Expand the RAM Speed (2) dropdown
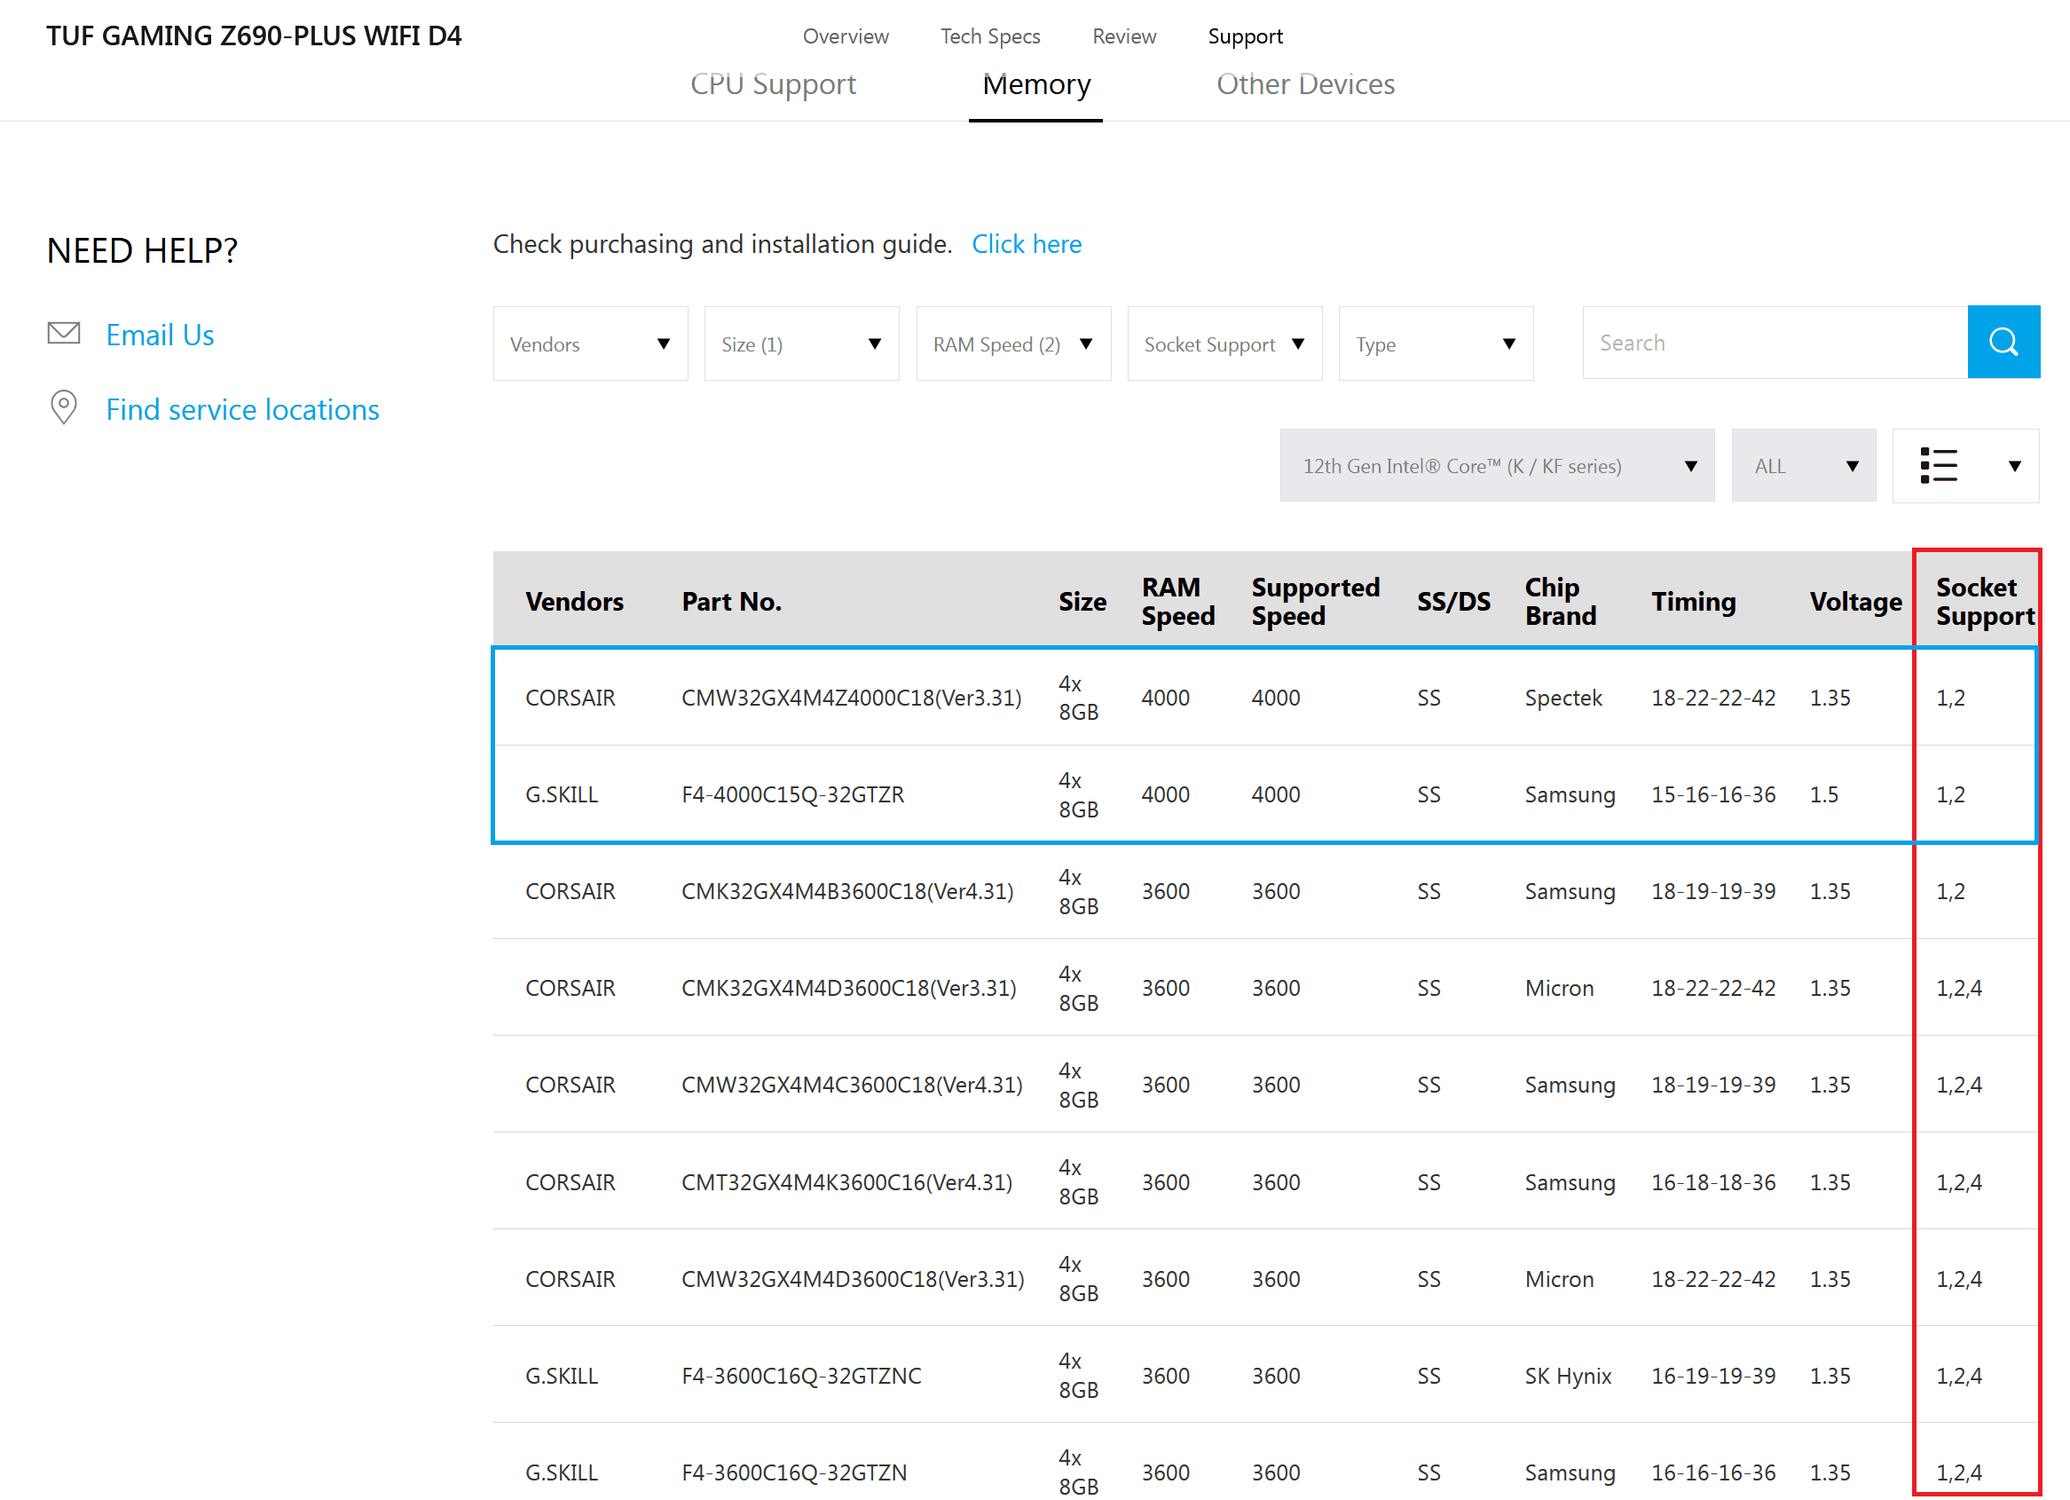This screenshot has height=1500, width=2070. click(1012, 343)
